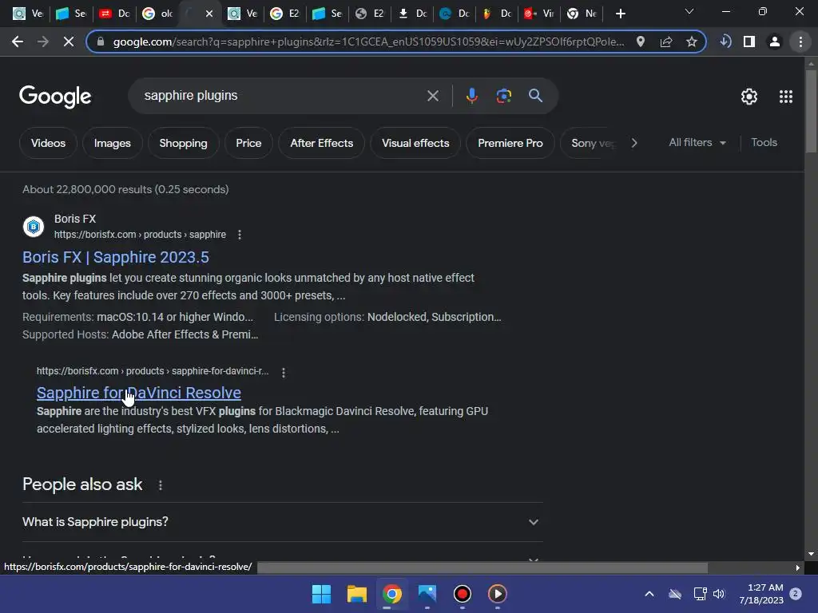Open the clock and date panel
The image size is (818, 613).
(761, 594)
